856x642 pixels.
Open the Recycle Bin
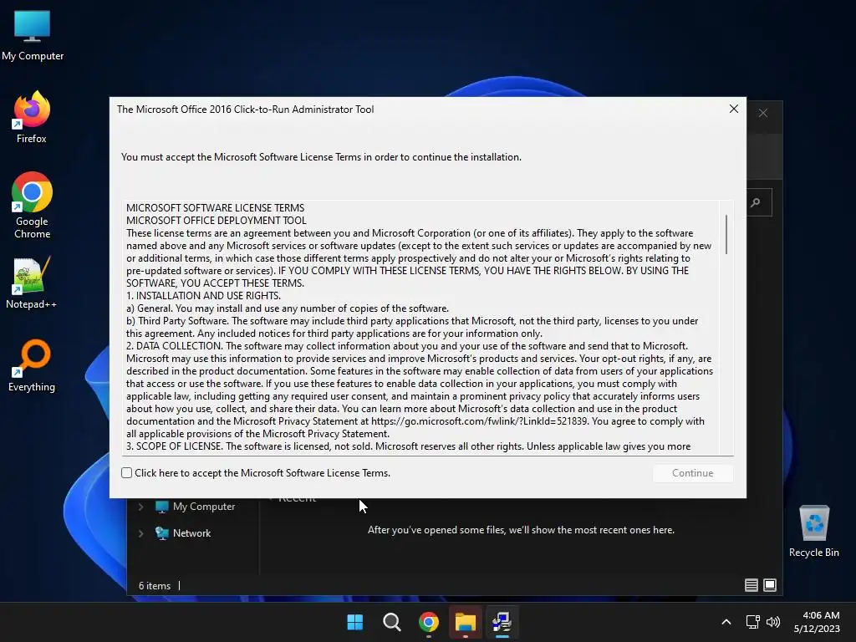point(814,531)
